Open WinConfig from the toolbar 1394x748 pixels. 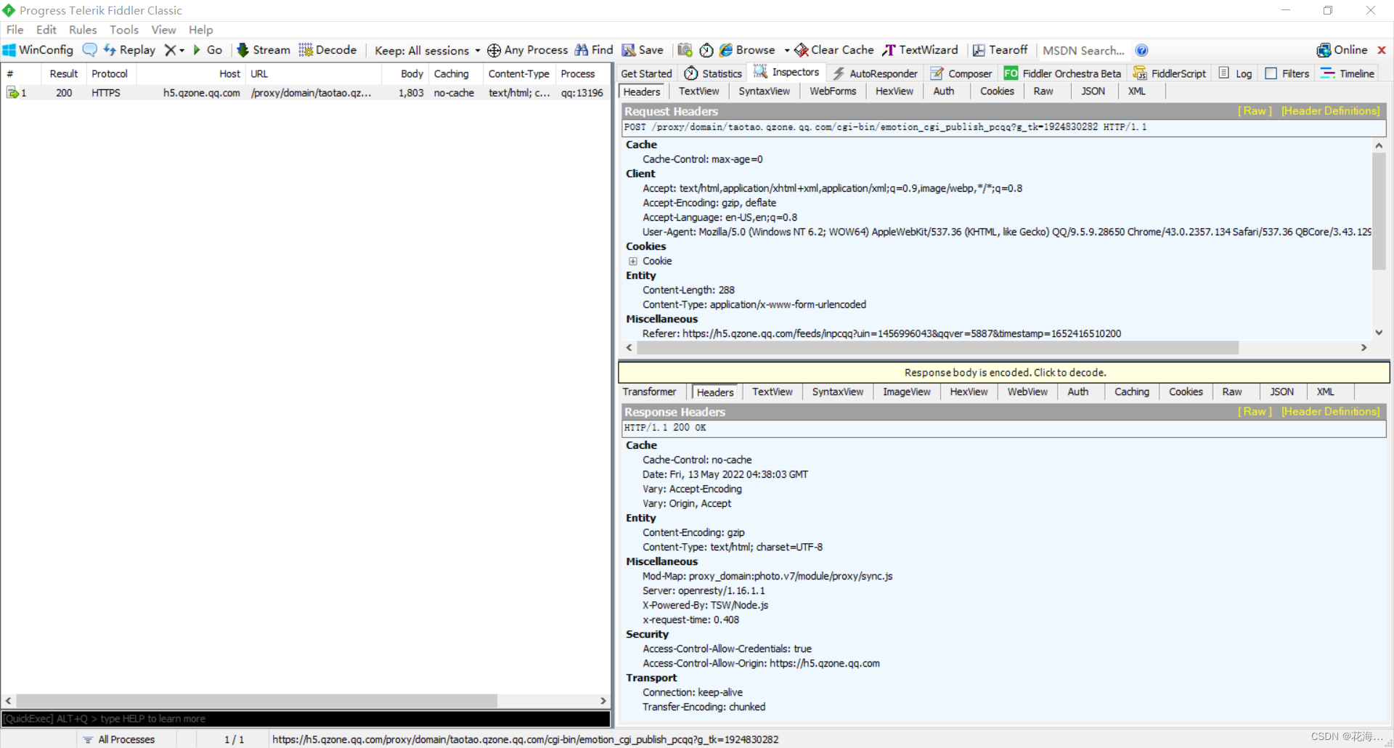point(38,50)
